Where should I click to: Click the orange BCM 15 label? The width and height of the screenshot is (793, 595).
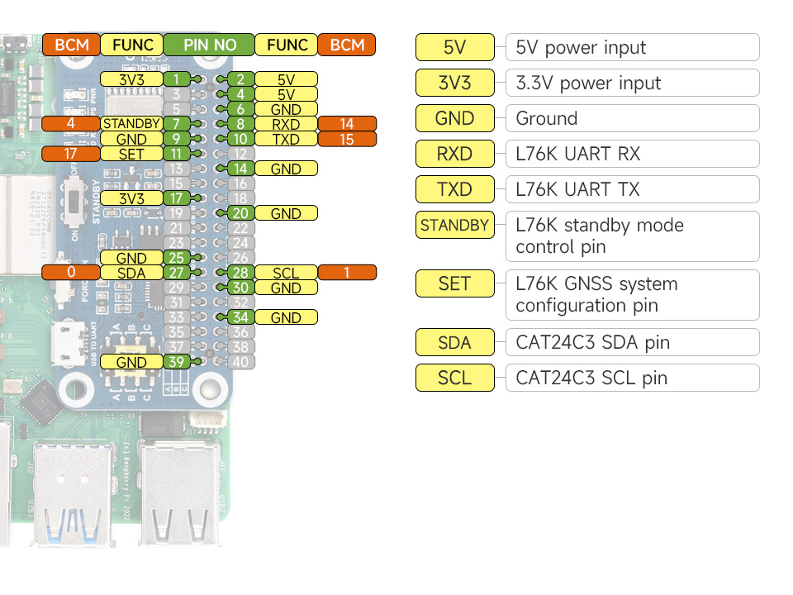click(x=346, y=139)
